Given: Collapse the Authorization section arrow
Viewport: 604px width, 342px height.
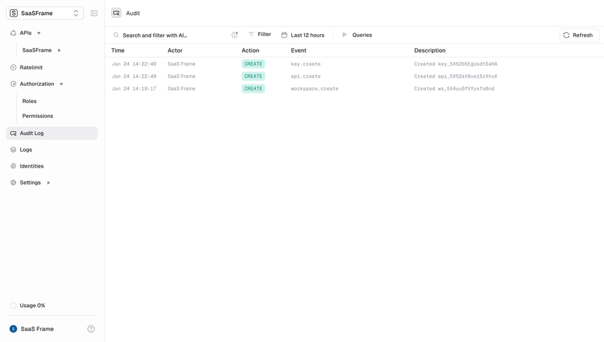Looking at the screenshot, I should coord(61,84).
